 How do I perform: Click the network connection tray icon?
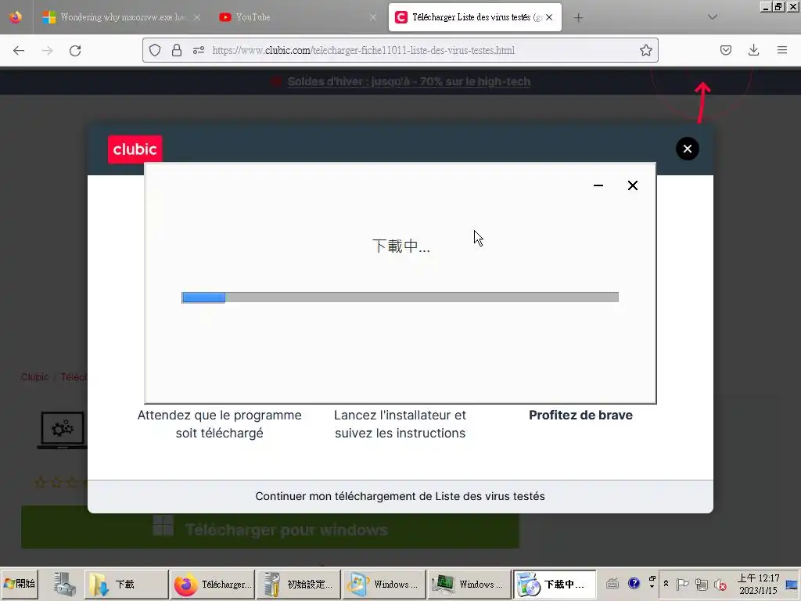702,584
